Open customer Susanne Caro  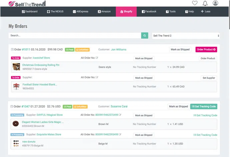(119, 106)
